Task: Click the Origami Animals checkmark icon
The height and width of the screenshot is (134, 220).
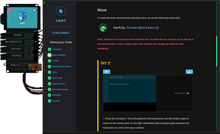Action: 49,84
